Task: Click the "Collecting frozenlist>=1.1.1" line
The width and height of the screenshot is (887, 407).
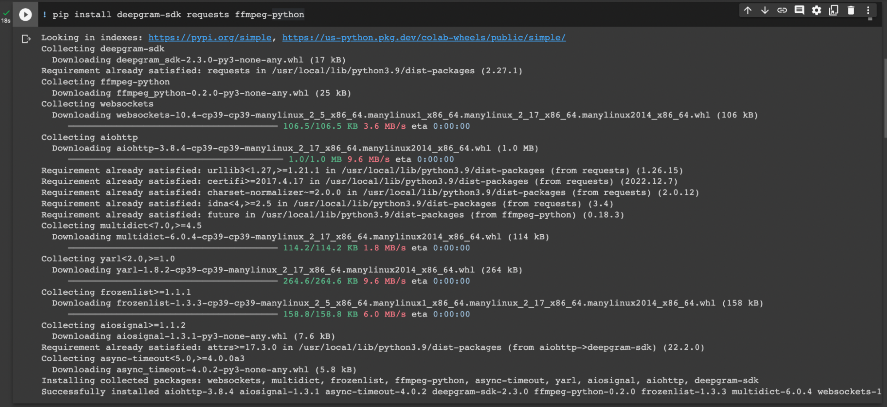Action: (116, 292)
